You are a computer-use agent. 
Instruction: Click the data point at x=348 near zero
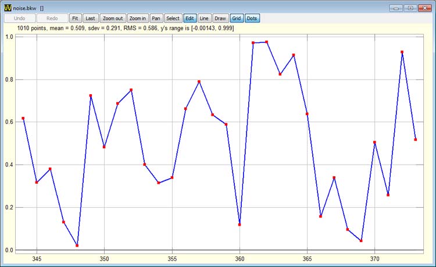tap(77, 245)
